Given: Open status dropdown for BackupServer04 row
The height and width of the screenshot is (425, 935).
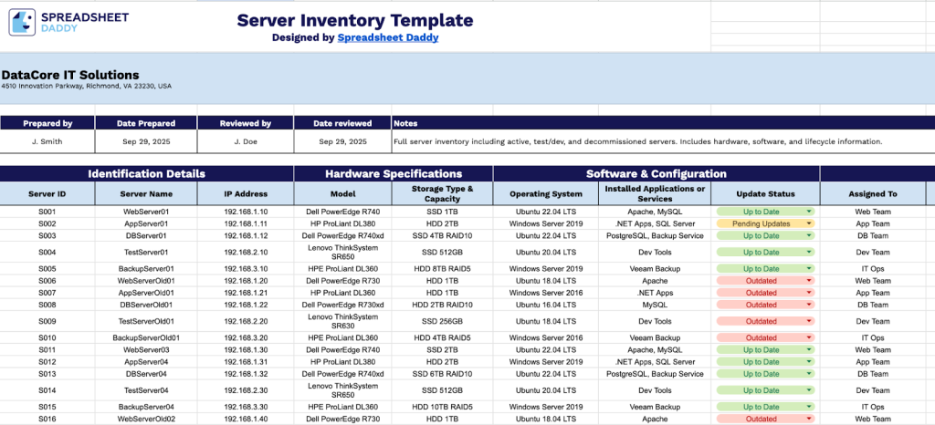Looking at the screenshot, I should pos(809,407).
